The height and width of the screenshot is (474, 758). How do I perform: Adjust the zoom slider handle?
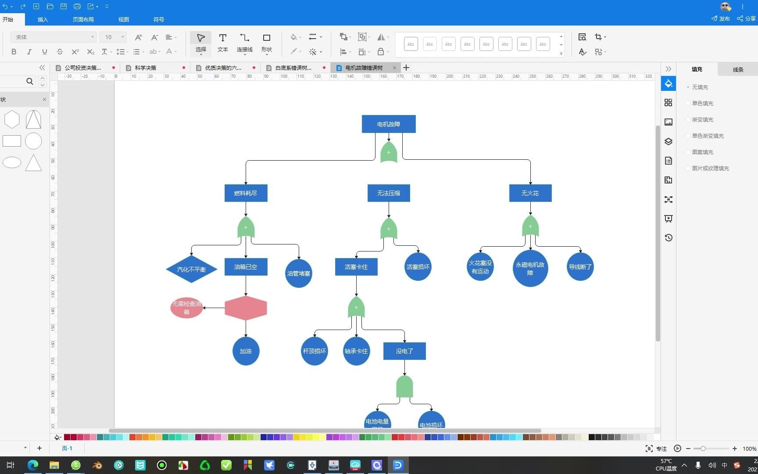coord(703,449)
